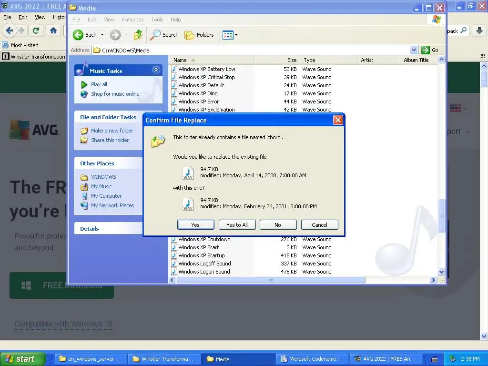
Task: Click the Go button next to address
Action: point(430,50)
